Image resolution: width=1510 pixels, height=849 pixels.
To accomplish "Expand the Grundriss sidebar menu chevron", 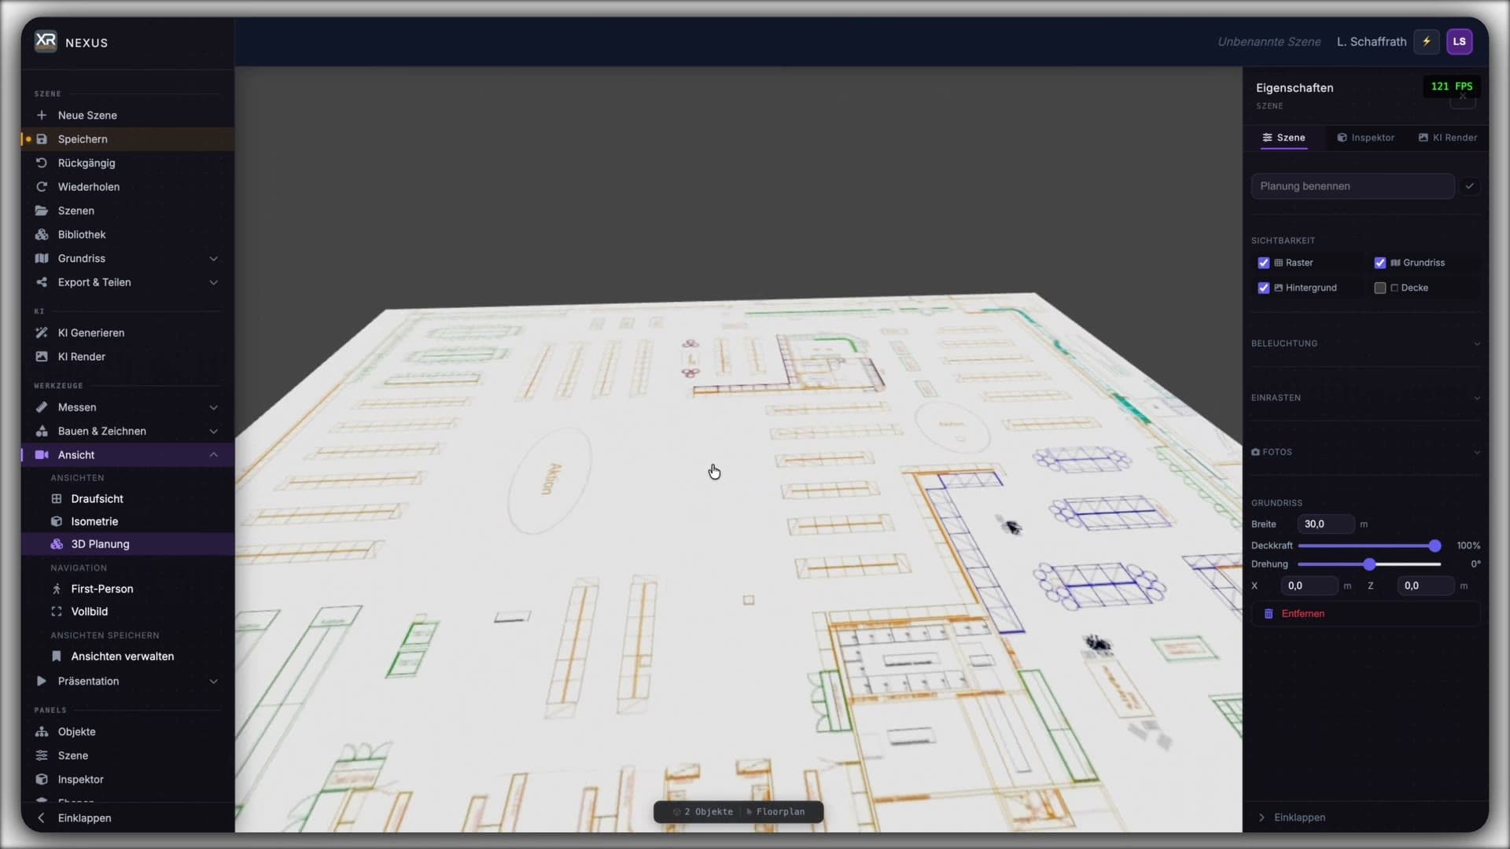I will pyautogui.click(x=213, y=259).
